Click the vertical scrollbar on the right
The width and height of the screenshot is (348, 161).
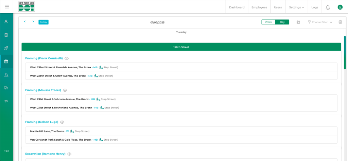[345, 48]
